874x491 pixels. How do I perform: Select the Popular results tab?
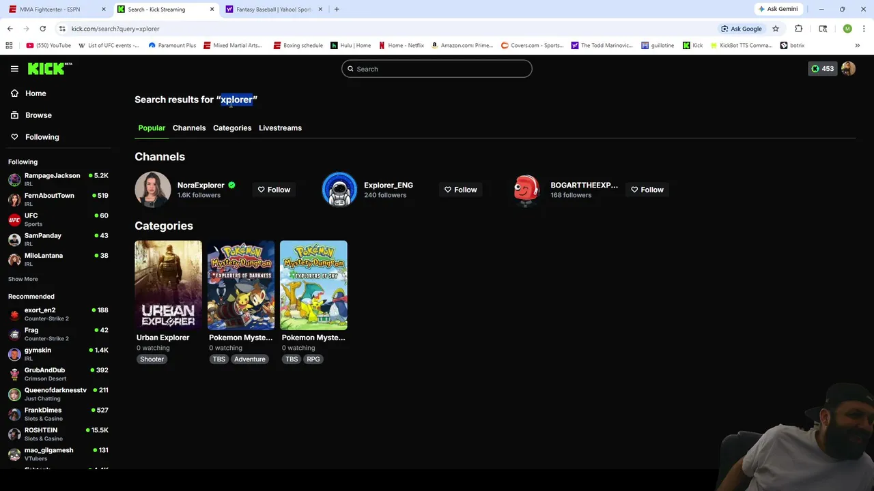152,128
